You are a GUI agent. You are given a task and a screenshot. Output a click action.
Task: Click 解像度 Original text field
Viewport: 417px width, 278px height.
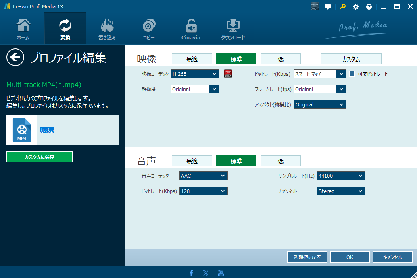pyautogui.click(x=190, y=89)
